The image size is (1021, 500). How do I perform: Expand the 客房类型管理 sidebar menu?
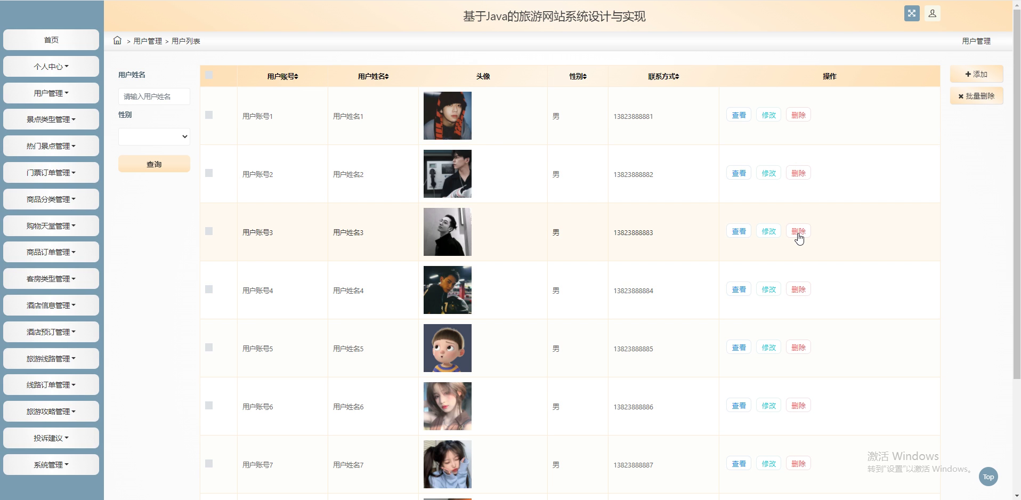[x=51, y=279]
